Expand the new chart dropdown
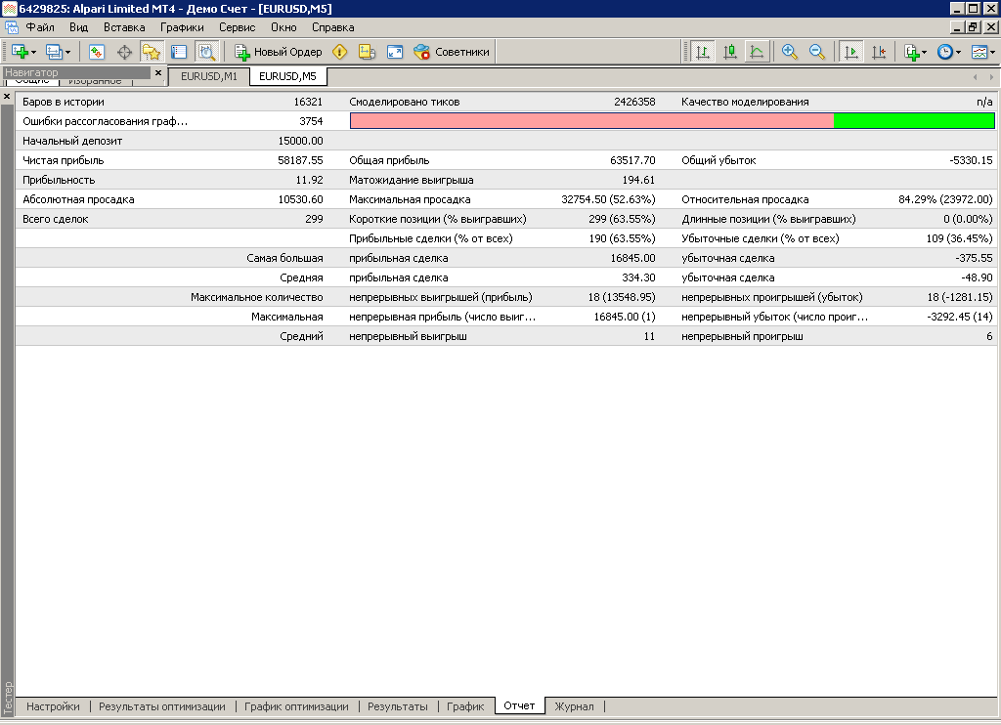 point(35,52)
